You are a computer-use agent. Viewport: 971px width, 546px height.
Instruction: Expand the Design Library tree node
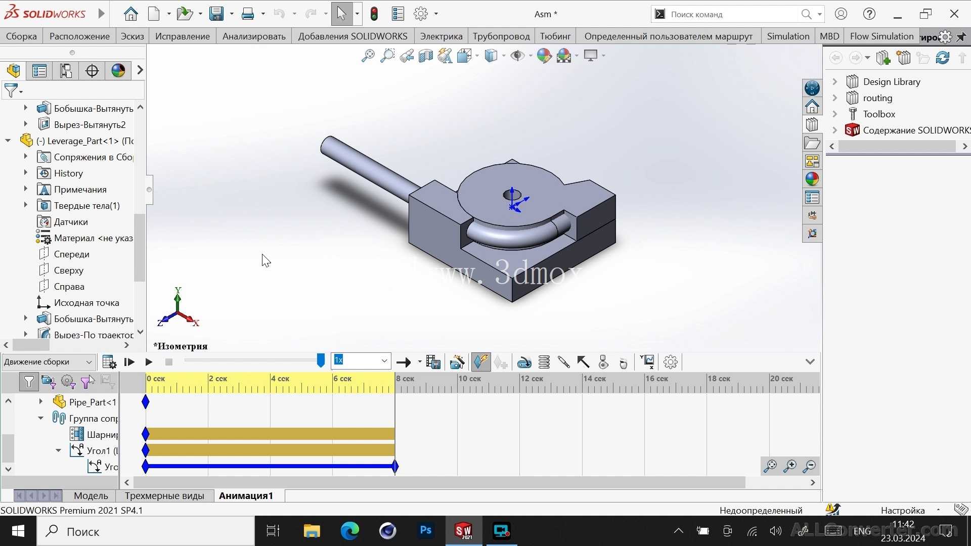(x=835, y=81)
